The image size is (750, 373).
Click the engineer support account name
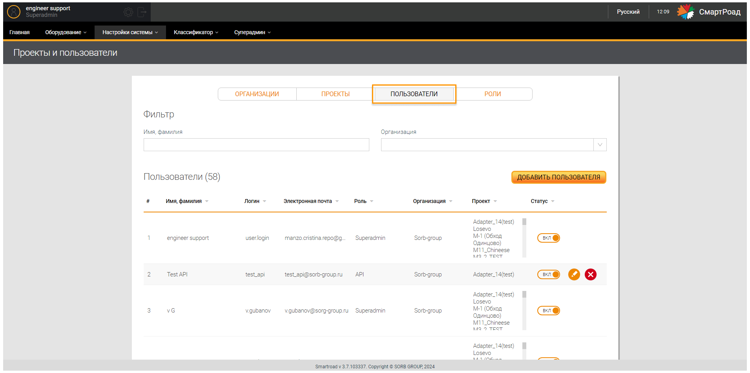click(48, 8)
